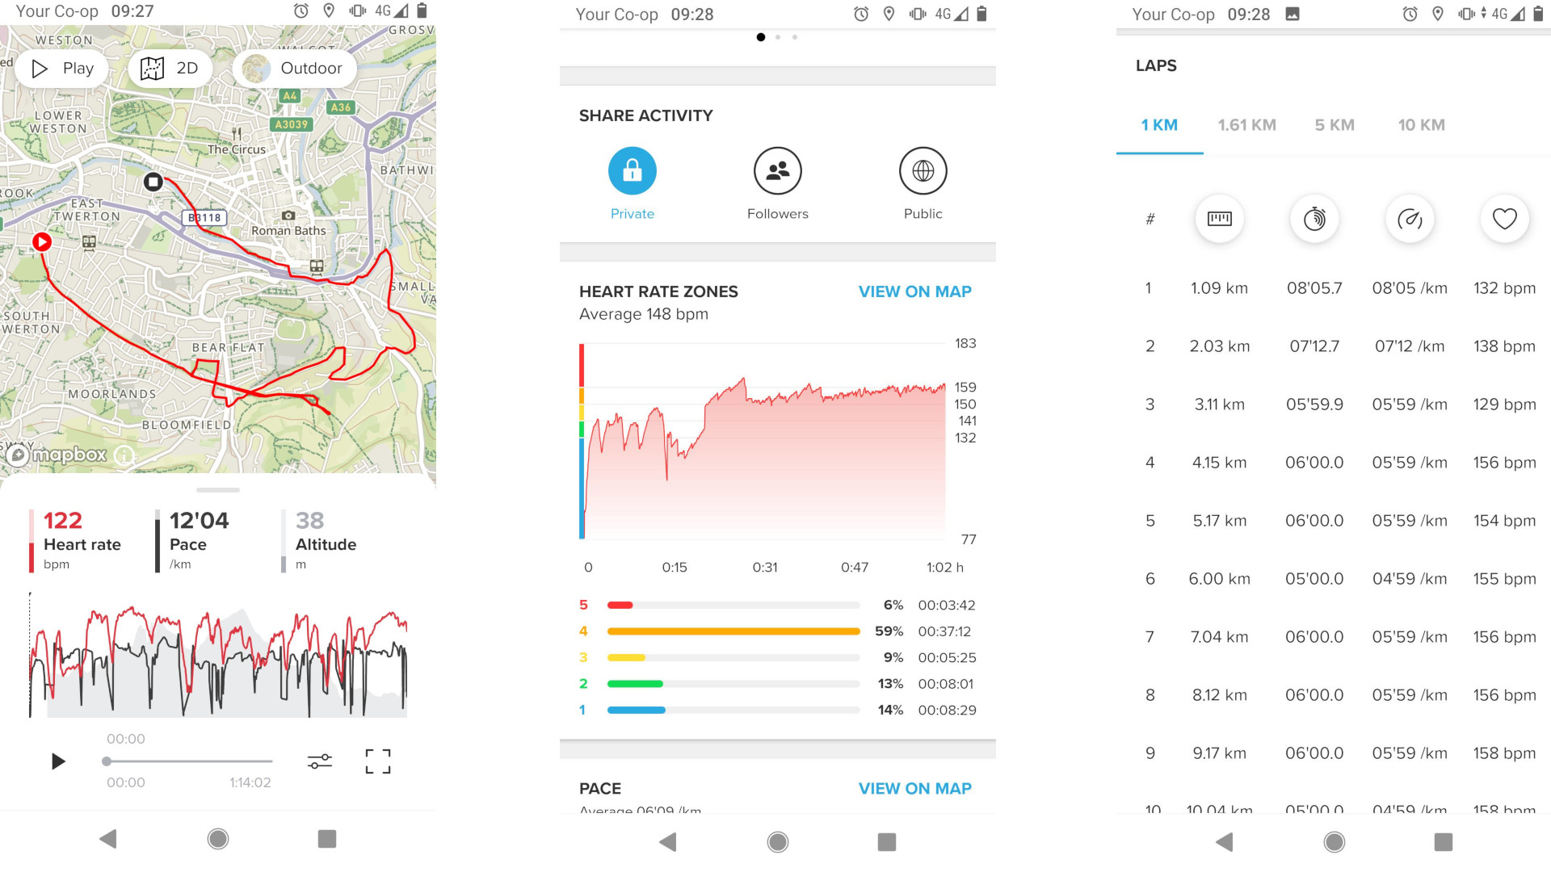Click the Private sharing icon
This screenshot has height=872, width=1551.
click(x=632, y=171)
